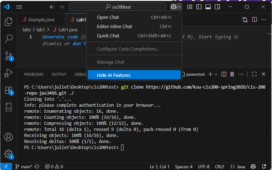Image resolution: width=272 pixels, height=170 pixels.
Task: Choose Editor Inline Chat menu entry
Action: 134,26
